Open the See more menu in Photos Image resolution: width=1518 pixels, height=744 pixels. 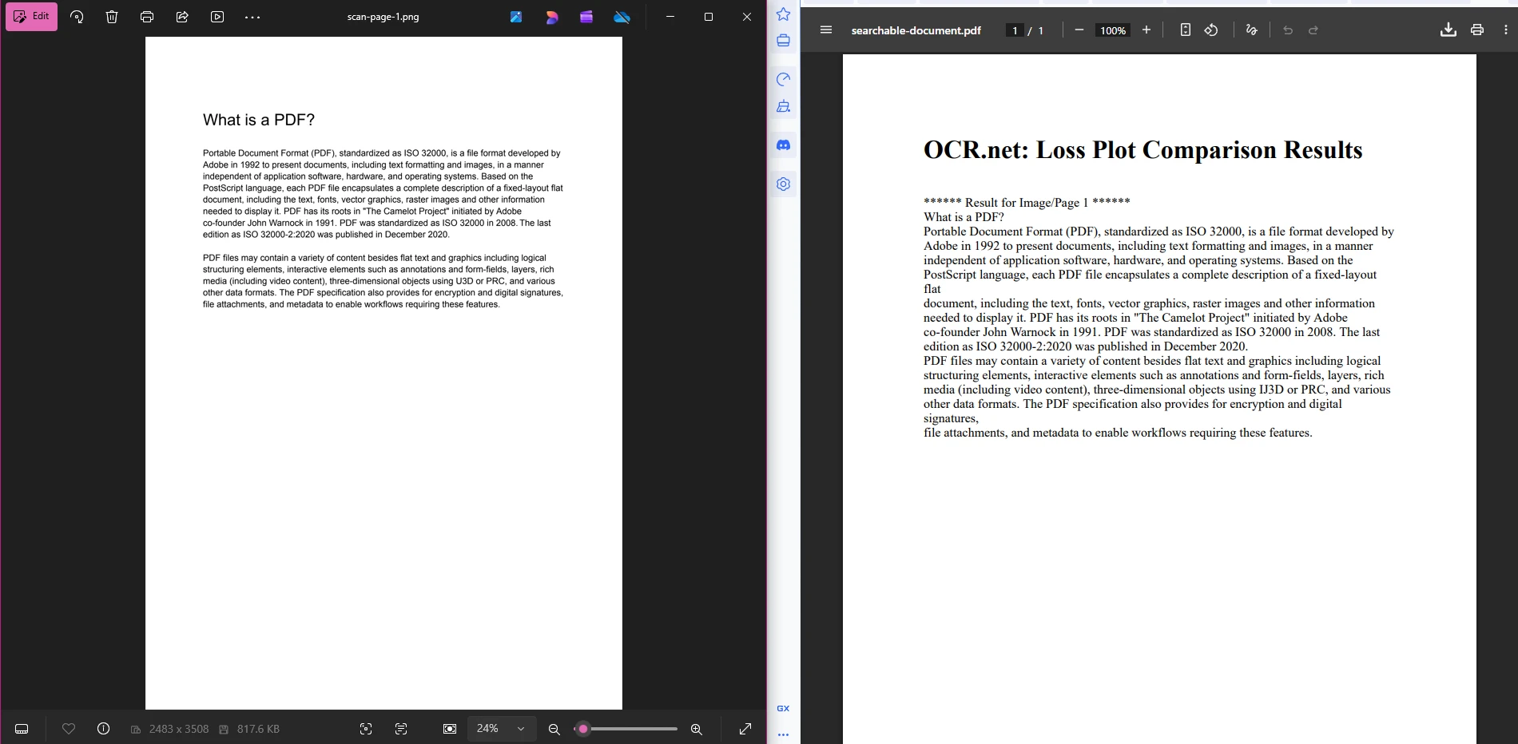click(252, 17)
